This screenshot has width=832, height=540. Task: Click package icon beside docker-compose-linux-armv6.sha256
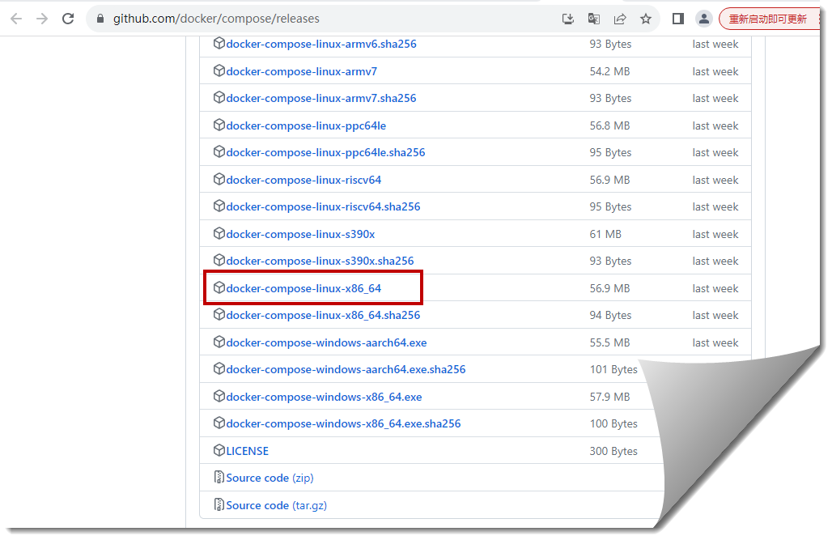click(219, 43)
